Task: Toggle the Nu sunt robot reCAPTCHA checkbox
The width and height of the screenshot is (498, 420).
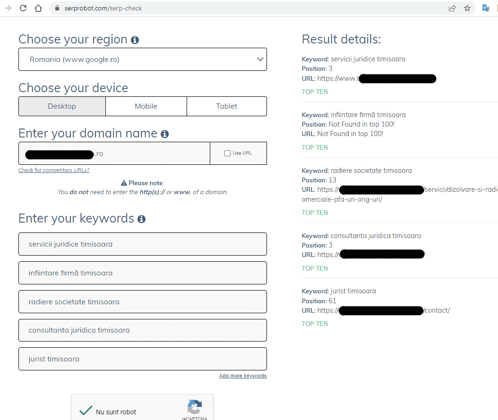Action: click(x=86, y=411)
